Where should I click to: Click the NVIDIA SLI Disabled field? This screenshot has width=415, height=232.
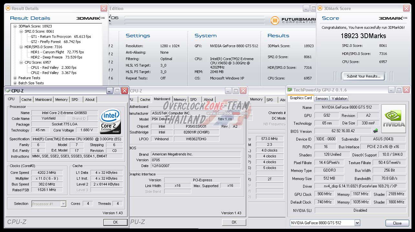(360, 210)
